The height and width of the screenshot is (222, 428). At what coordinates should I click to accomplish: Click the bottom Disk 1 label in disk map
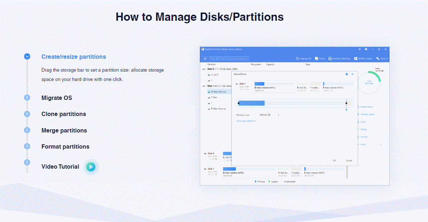(211, 169)
